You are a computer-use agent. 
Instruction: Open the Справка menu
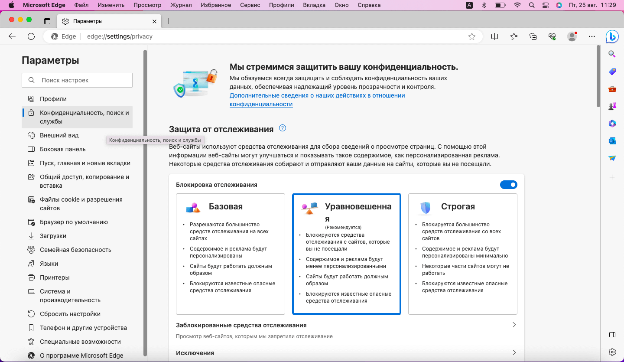(369, 5)
